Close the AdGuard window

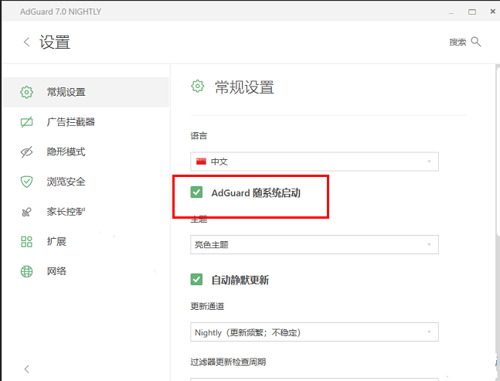493,12
